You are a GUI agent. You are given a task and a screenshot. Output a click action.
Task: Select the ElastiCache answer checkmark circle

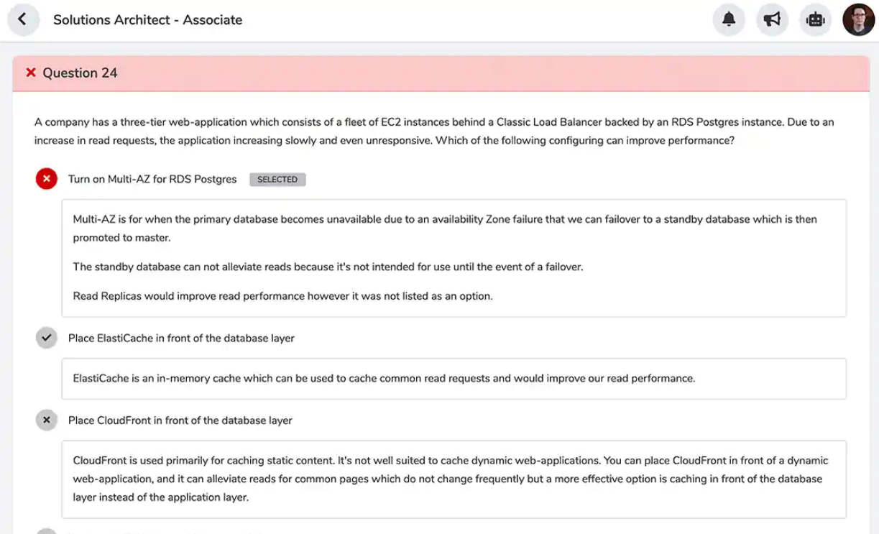pos(47,338)
